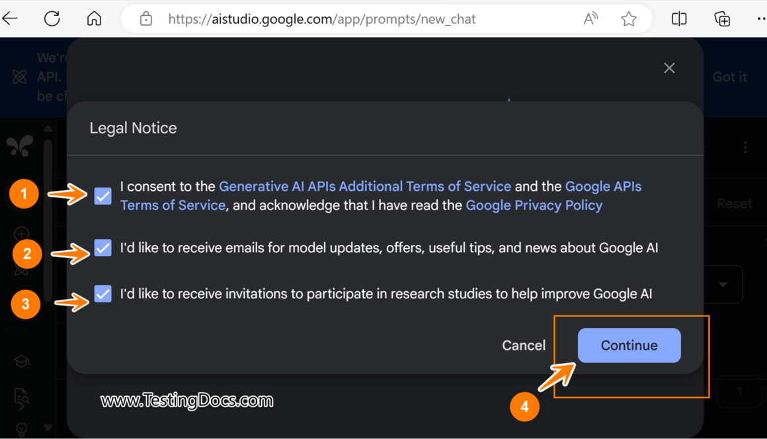Uncheck the Terms of Service consent checkbox
The height and width of the screenshot is (439, 767).
click(x=102, y=195)
